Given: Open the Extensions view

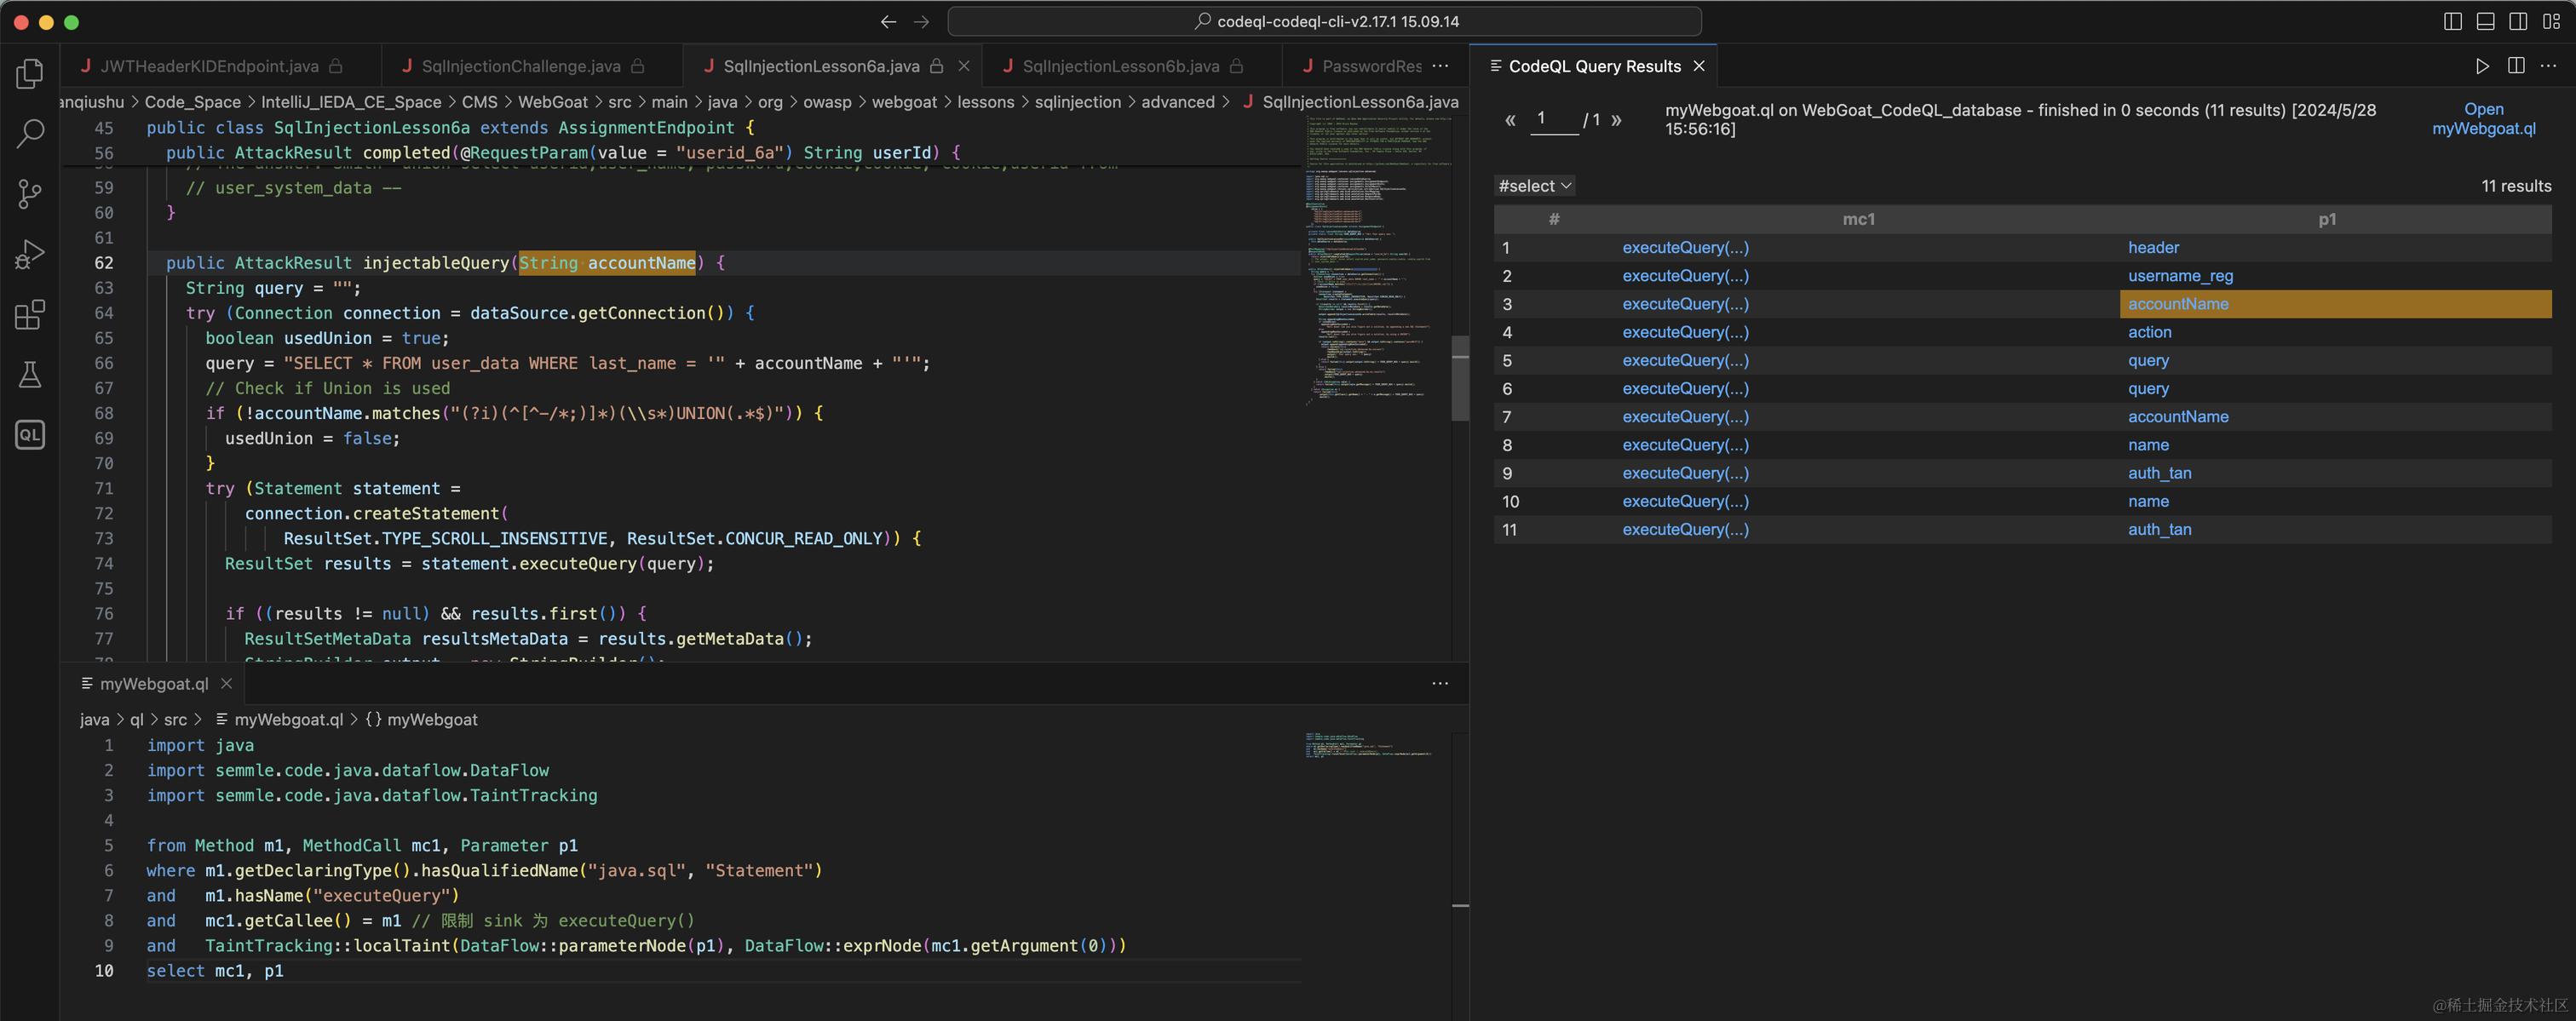Looking at the screenshot, I should 30,315.
